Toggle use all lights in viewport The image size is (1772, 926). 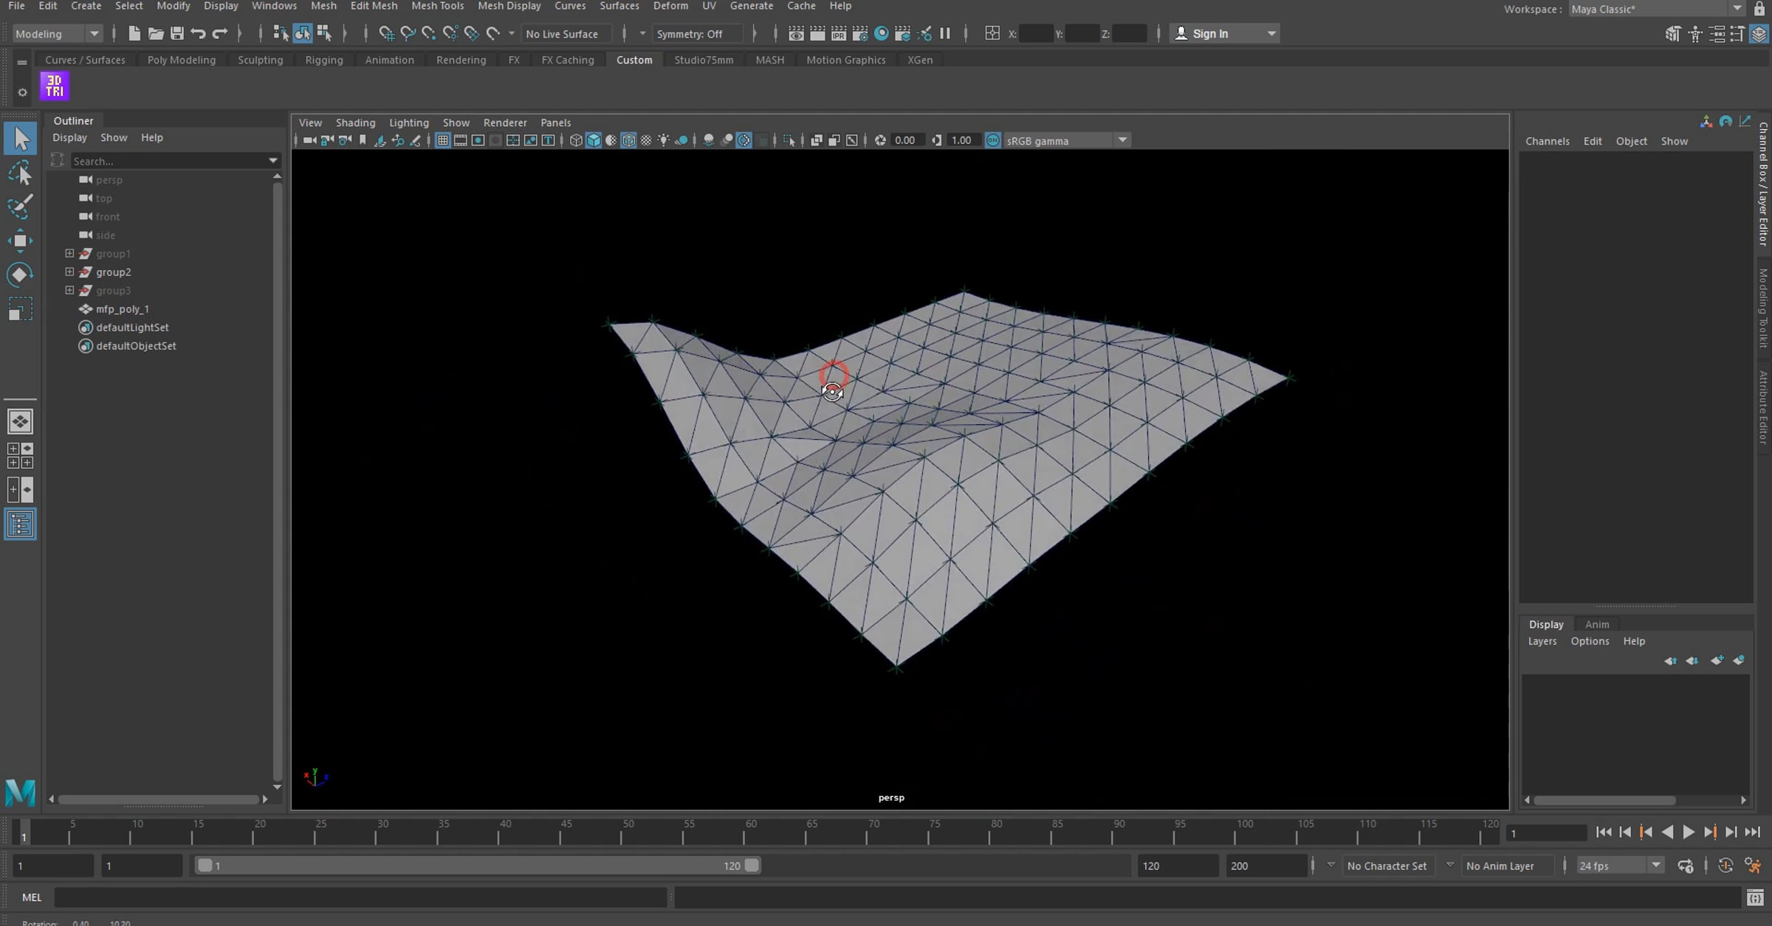664,140
